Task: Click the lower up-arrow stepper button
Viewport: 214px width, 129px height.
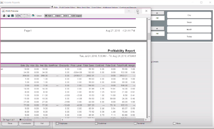Action: click(x=157, y=29)
